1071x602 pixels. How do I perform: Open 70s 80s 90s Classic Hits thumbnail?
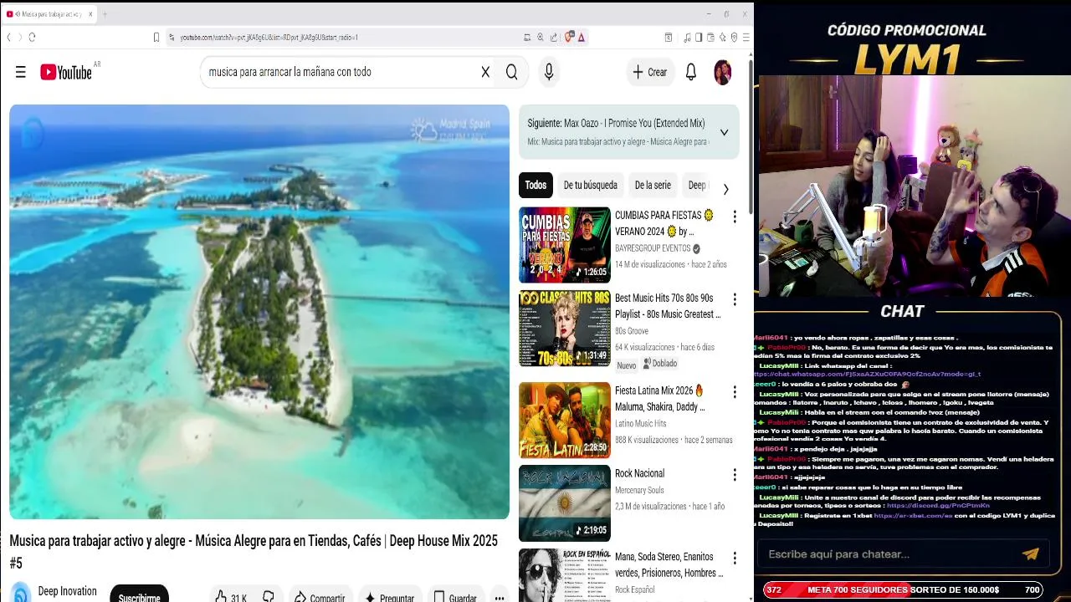coord(565,329)
